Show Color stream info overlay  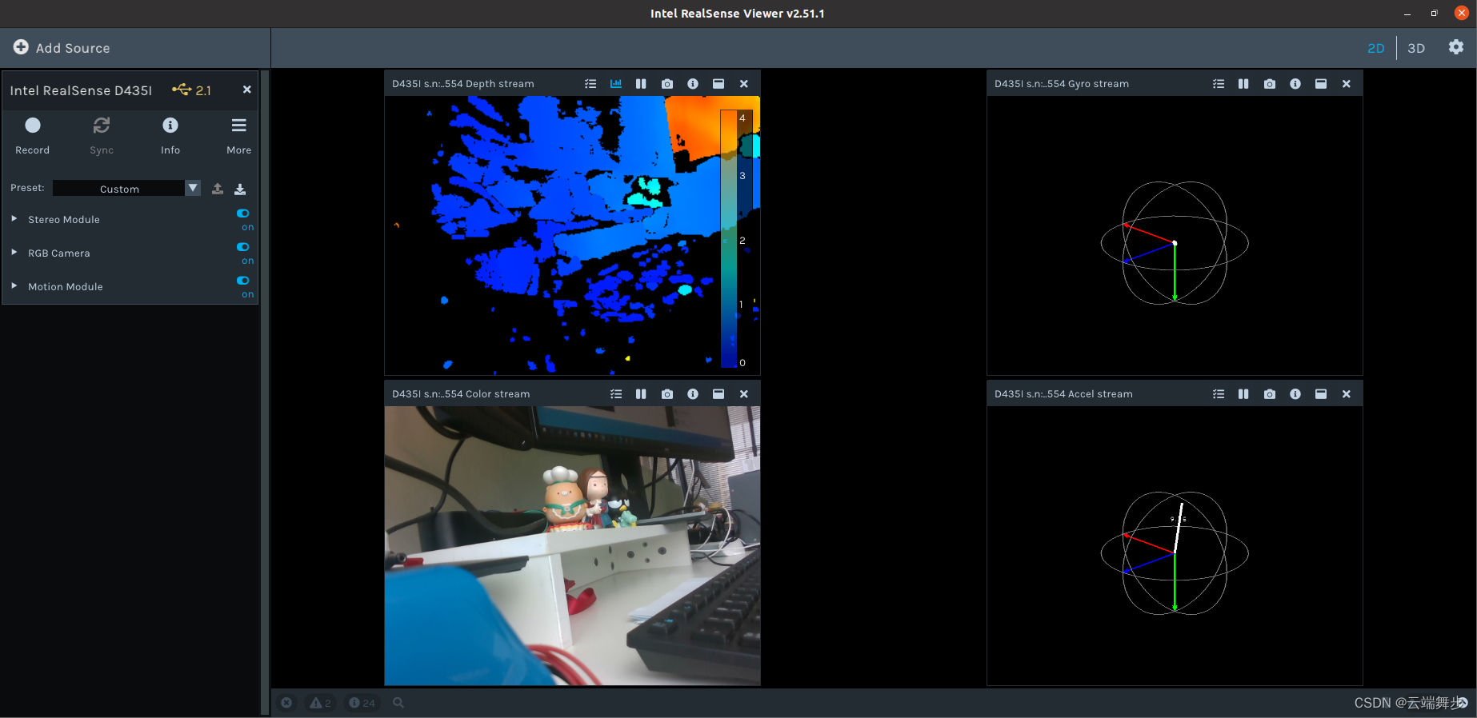pos(693,394)
